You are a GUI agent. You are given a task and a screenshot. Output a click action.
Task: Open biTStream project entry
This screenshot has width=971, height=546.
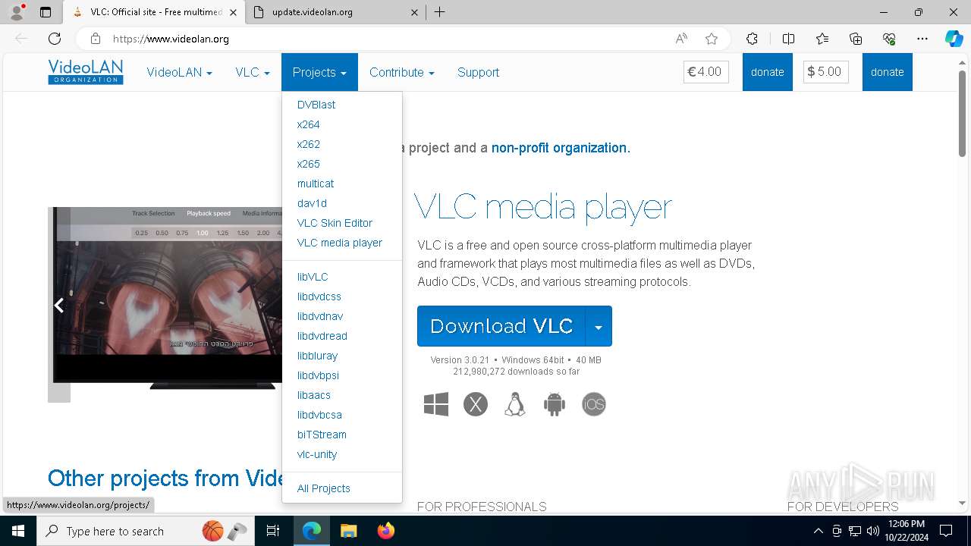tap(322, 435)
